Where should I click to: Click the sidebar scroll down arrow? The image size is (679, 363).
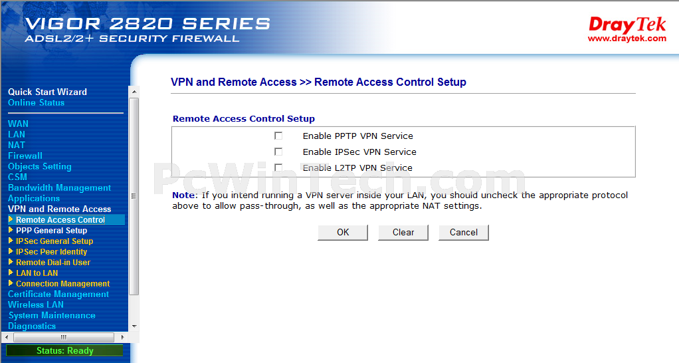coord(134,326)
